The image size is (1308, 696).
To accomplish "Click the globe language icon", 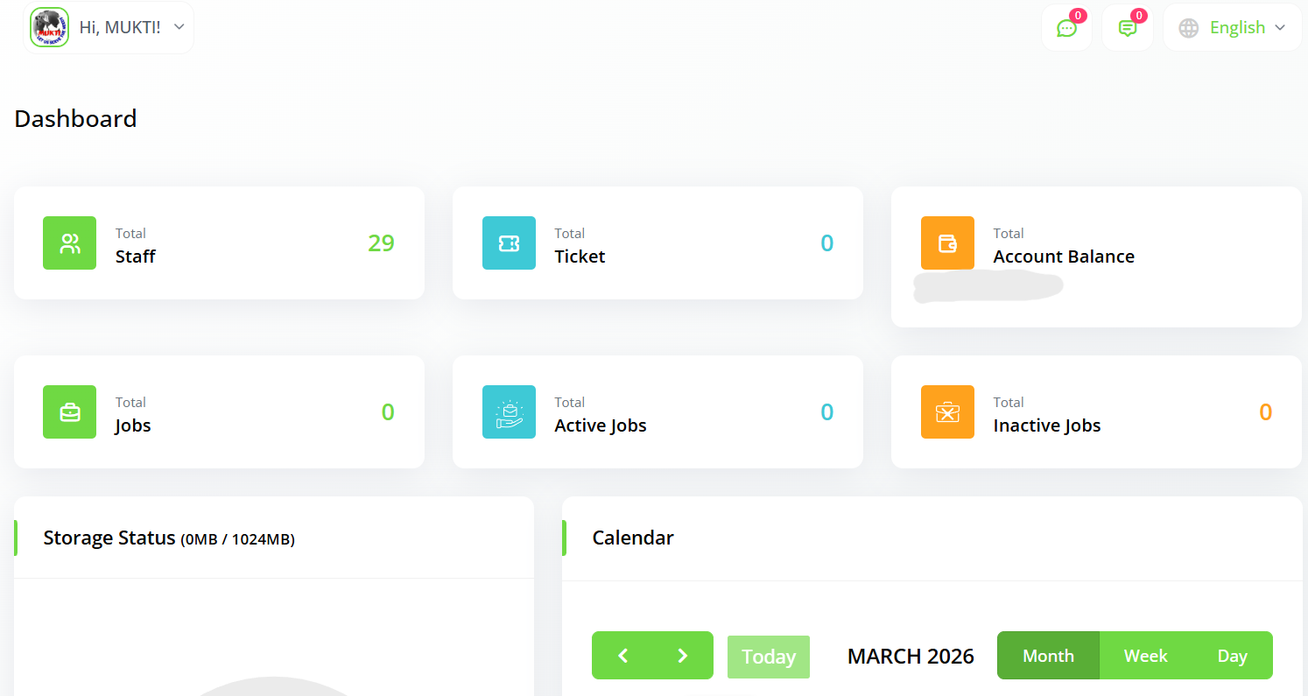I will pyautogui.click(x=1188, y=28).
